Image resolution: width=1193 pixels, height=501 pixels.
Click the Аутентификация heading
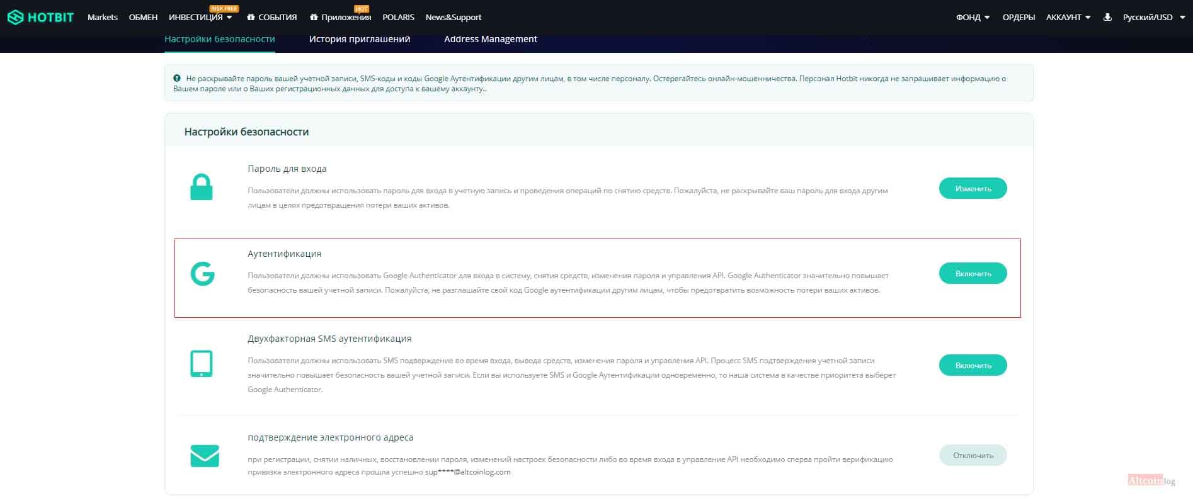click(284, 254)
